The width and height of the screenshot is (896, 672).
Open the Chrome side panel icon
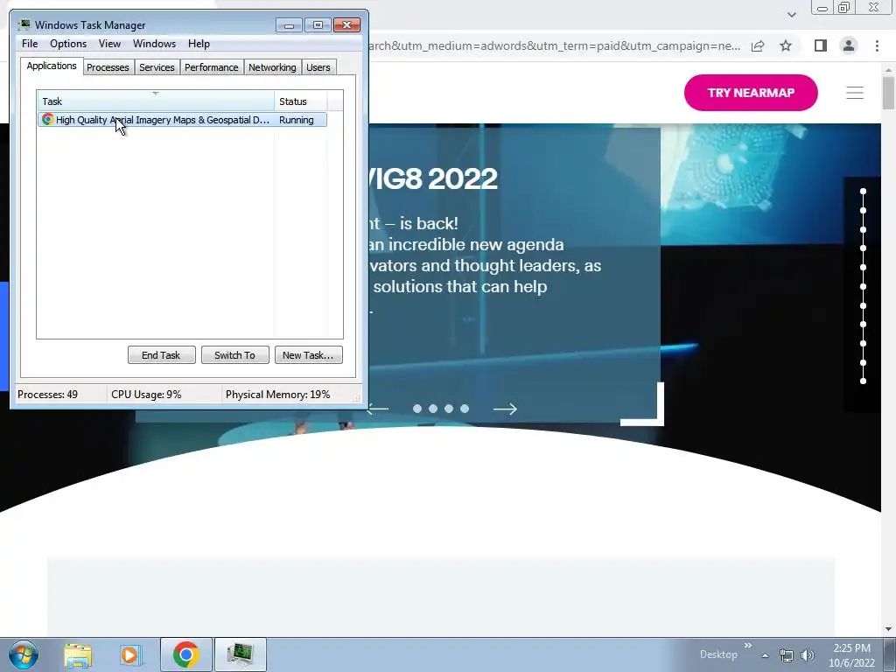pyautogui.click(x=821, y=45)
